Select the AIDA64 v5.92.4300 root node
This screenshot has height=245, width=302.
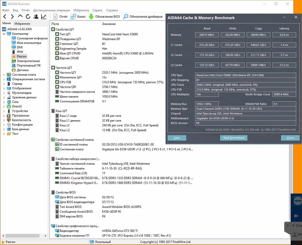click(17, 29)
